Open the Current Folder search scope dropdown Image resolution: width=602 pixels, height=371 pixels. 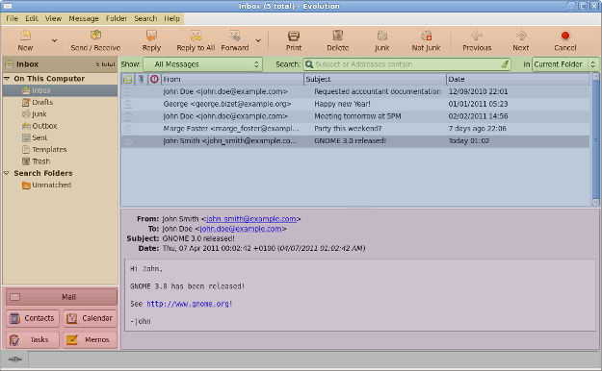(x=565, y=64)
